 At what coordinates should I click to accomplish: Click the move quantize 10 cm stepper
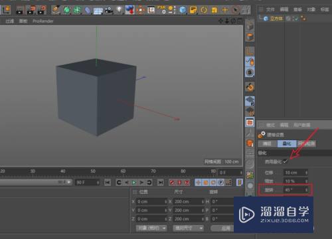point(307,173)
